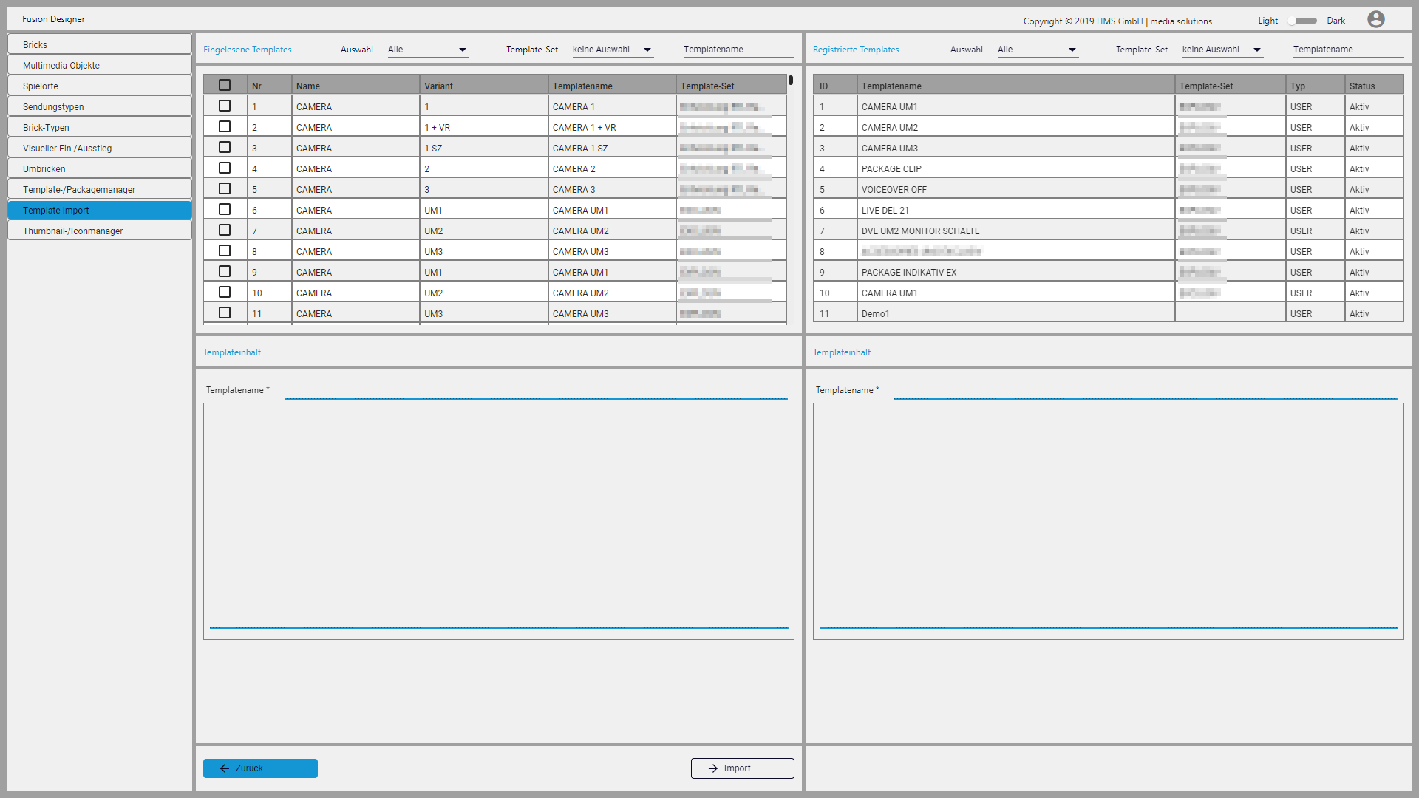
Task: Open the Auswahl dropdown in Registrierte Templates
Action: click(x=1037, y=50)
